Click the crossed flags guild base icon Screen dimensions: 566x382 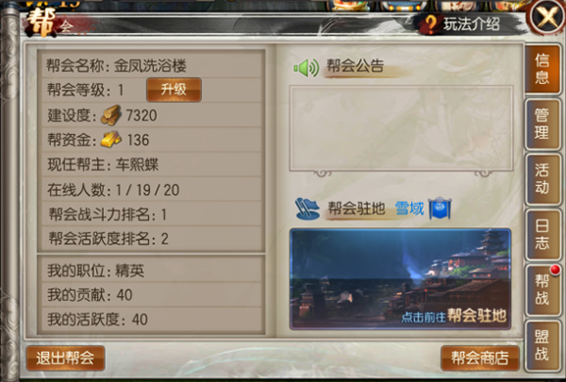coord(308,208)
